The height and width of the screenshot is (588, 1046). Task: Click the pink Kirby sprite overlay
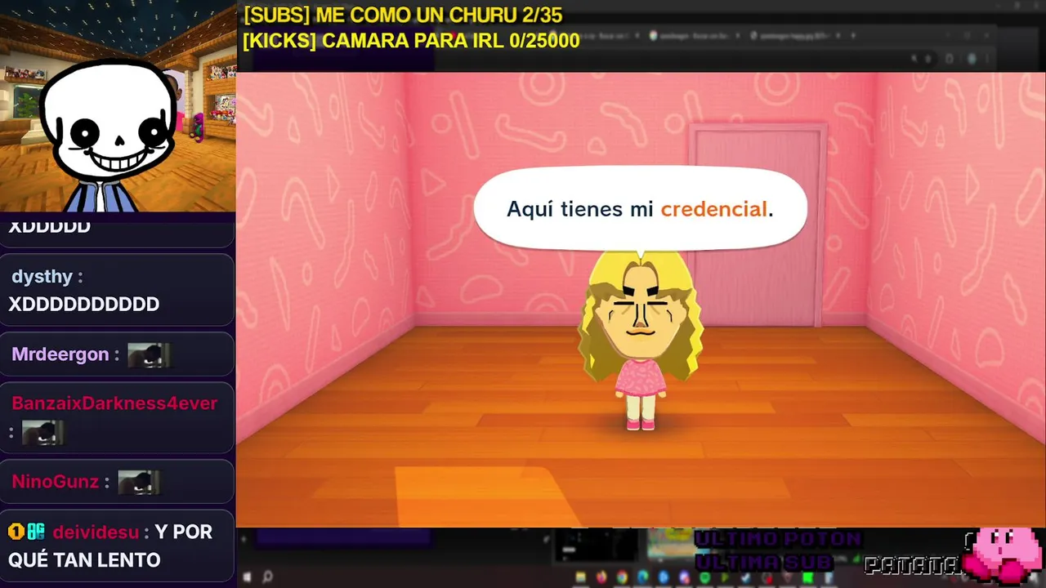1004,555
